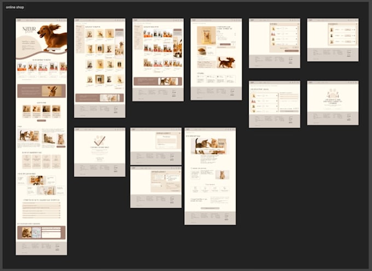Click the sitting ginger cat photo on about page
372x271 pixels.
point(222,175)
